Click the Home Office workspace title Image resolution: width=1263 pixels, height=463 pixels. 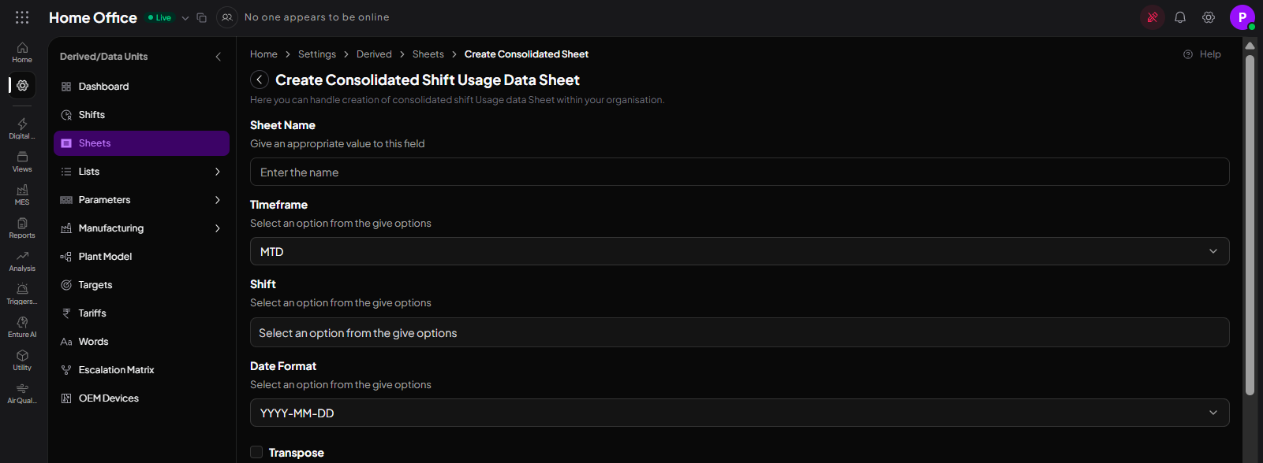(93, 17)
